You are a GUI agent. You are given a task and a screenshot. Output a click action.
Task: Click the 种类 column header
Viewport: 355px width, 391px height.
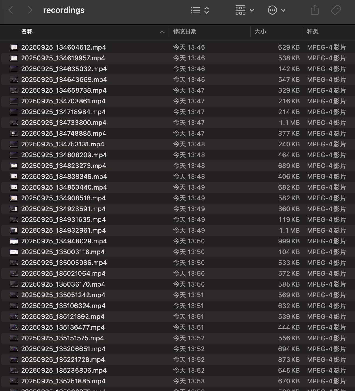pos(313,32)
